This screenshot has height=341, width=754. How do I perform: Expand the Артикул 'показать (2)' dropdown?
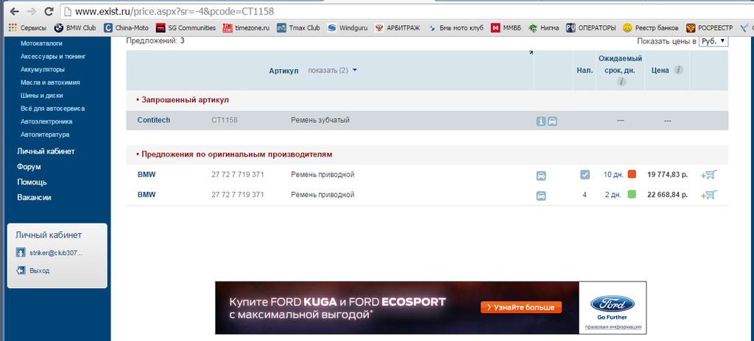click(x=332, y=71)
